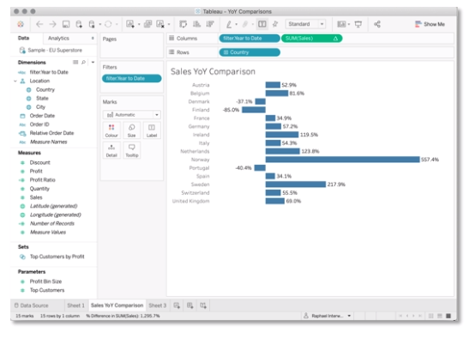The height and width of the screenshot is (338, 475).
Task: Click the Swap Rows and Columns icon
Action: click(x=183, y=24)
